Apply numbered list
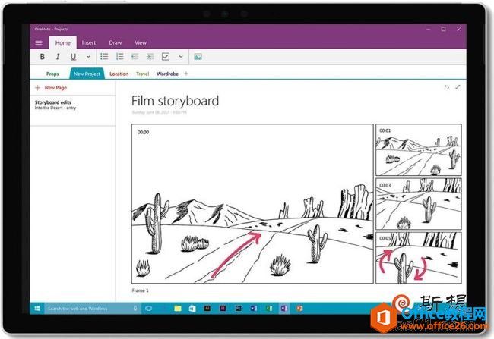494x339 pixels. point(120,57)
